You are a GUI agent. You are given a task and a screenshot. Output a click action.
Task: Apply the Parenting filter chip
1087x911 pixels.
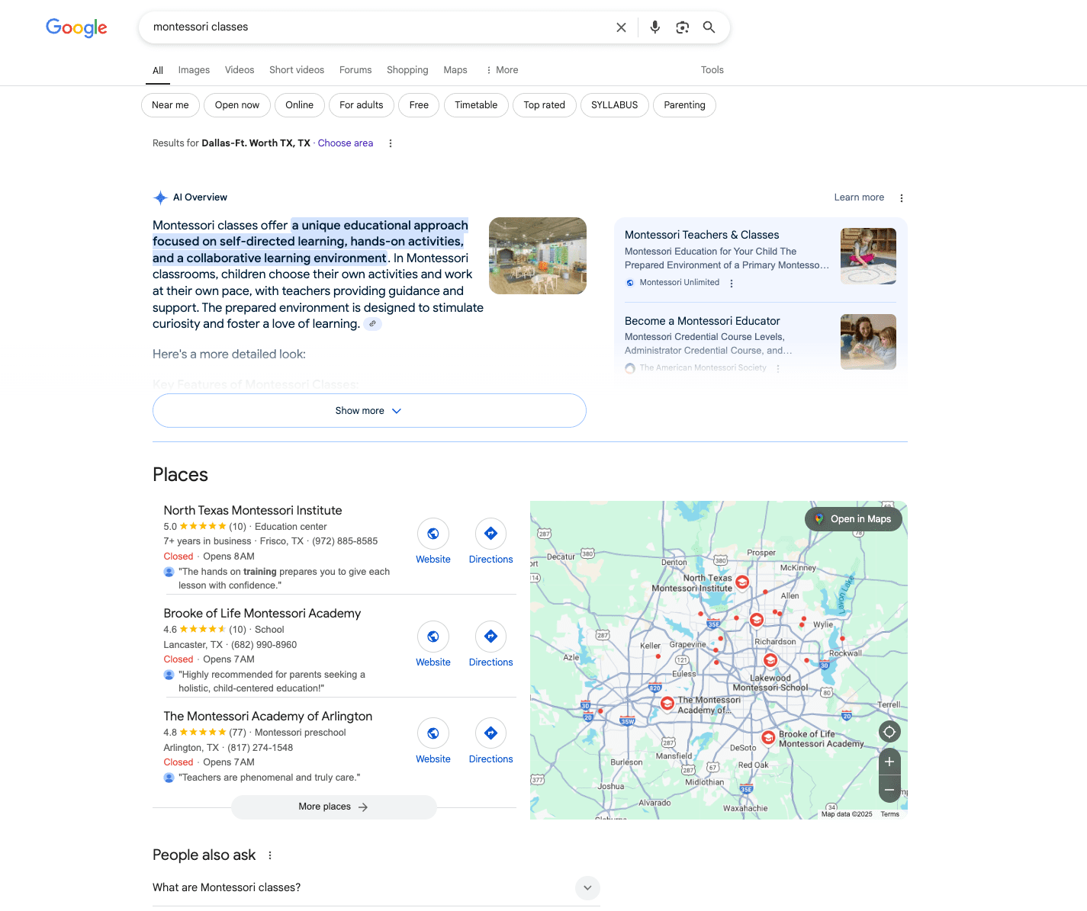tap(685, 105)
